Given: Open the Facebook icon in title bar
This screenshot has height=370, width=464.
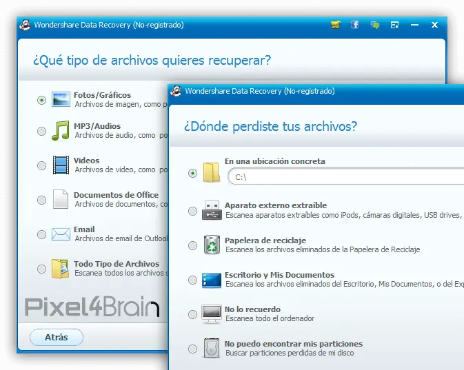Looking at the screenshot, I should tap(355, 25).
